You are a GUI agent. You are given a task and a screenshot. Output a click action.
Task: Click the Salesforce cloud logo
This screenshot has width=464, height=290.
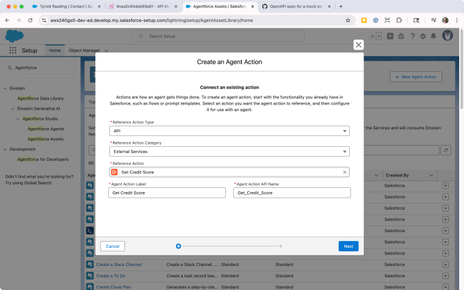point(14,36)
